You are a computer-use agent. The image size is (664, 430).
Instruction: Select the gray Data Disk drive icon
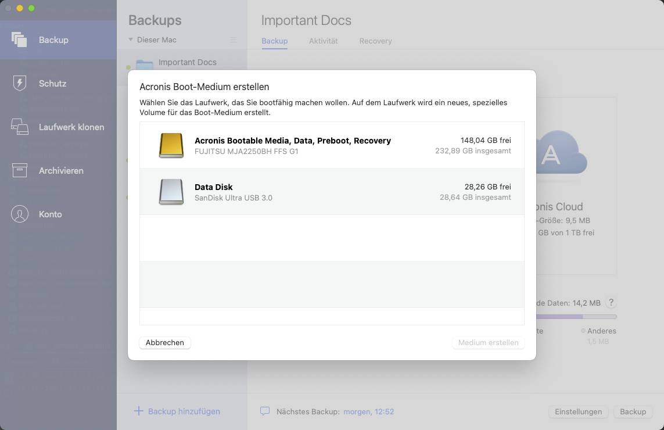[171, 192]
